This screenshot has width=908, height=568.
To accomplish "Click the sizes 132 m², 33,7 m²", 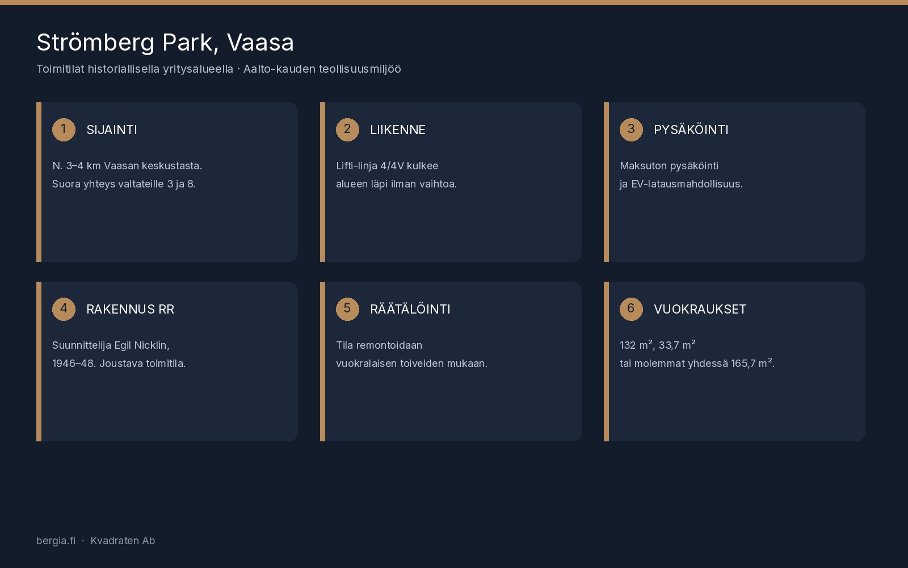I will tap(657, 345).
